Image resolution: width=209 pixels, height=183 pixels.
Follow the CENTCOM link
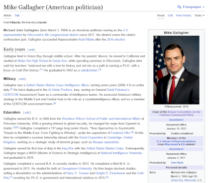coord(11,95)
